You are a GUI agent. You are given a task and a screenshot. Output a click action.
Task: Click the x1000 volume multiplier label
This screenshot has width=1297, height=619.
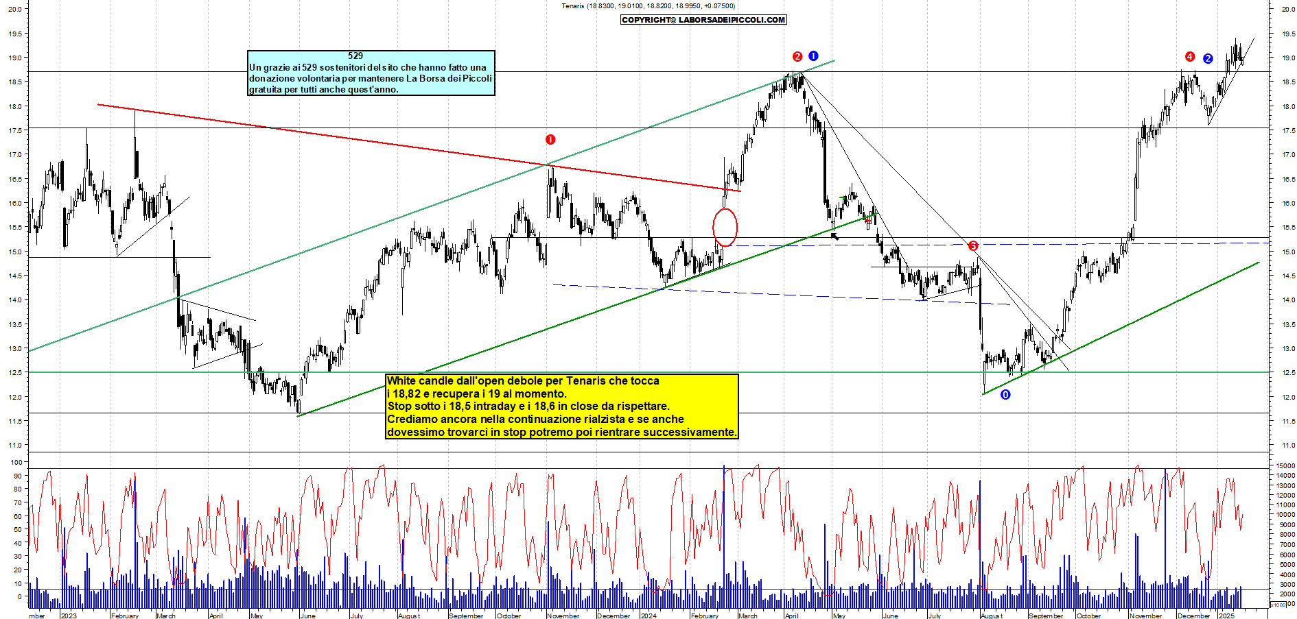click(1278, 605)
